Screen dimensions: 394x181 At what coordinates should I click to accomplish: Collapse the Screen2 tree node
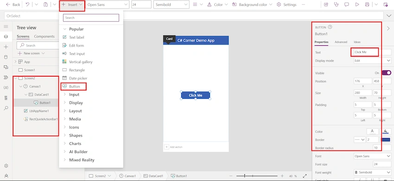tap(16, 78)
